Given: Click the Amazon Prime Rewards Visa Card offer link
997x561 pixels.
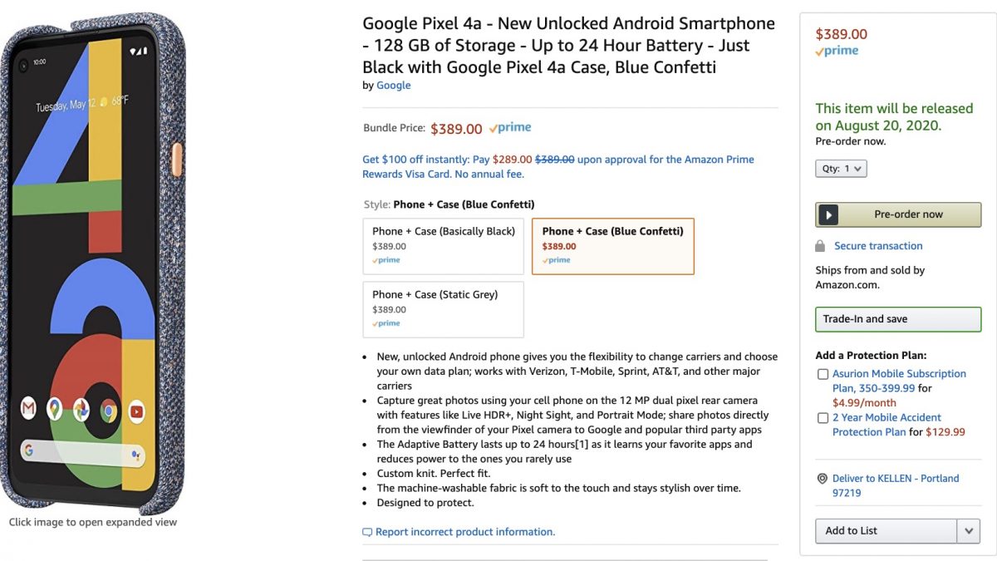Looking at the screenshot, I should coord(558,167).
